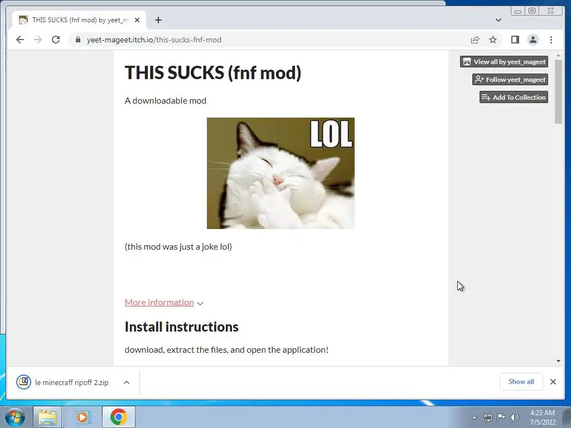Viewport: 571px width, 428px height.
Task: Open the network tray icon
Action: tap(487, 417)
